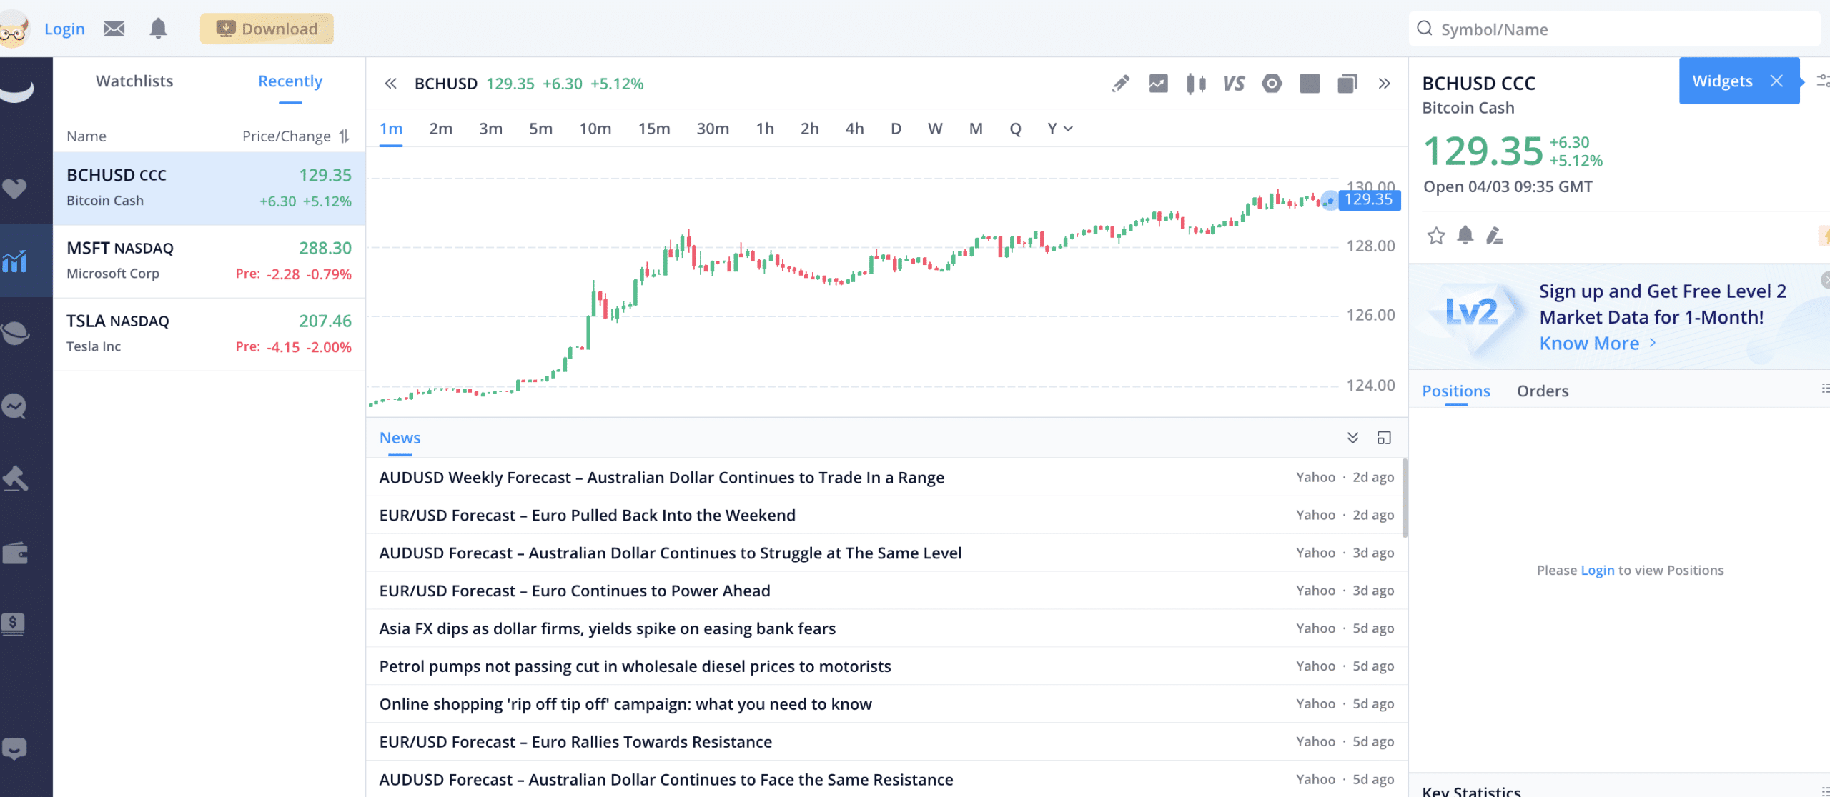Open the planet explore sidebar icon

(15, 333)
